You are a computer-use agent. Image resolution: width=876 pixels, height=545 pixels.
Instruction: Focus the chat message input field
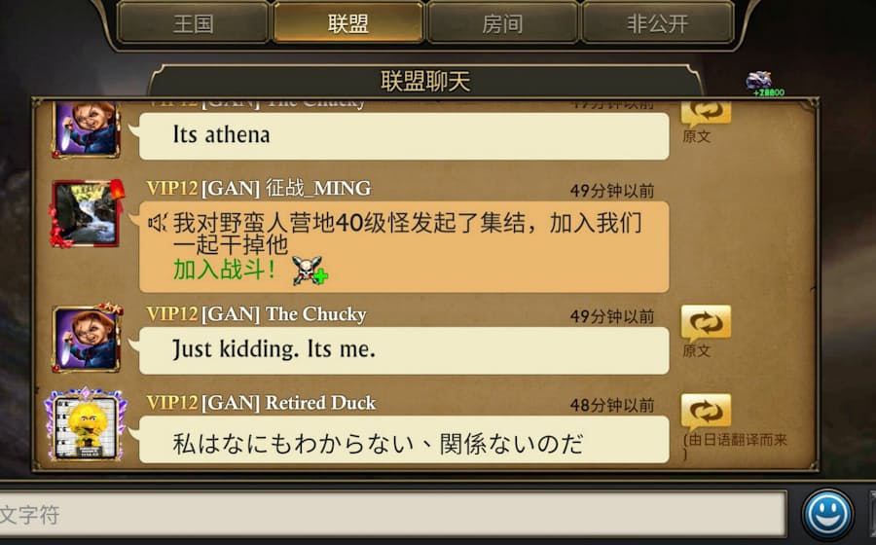[393, 515]
